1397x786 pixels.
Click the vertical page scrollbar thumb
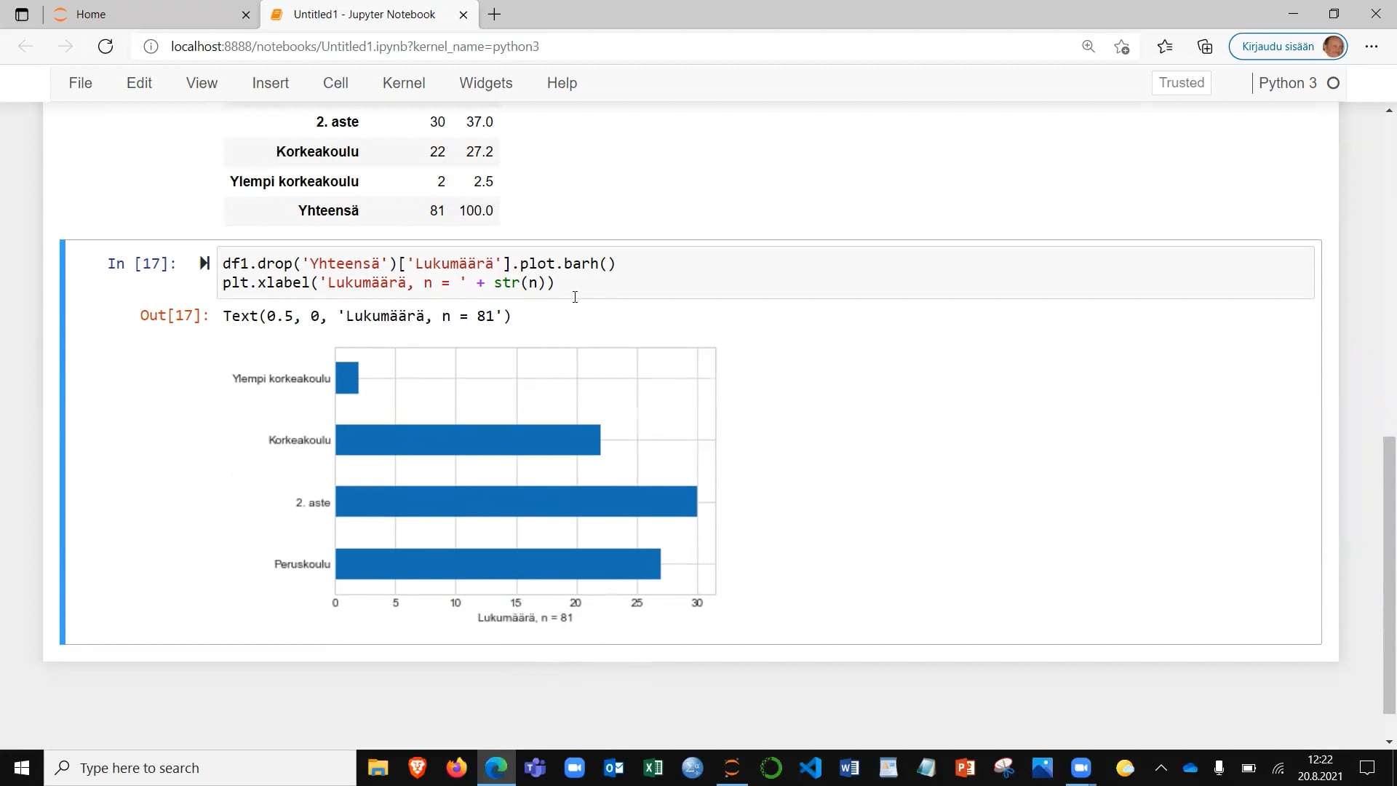click(1389, 575)
